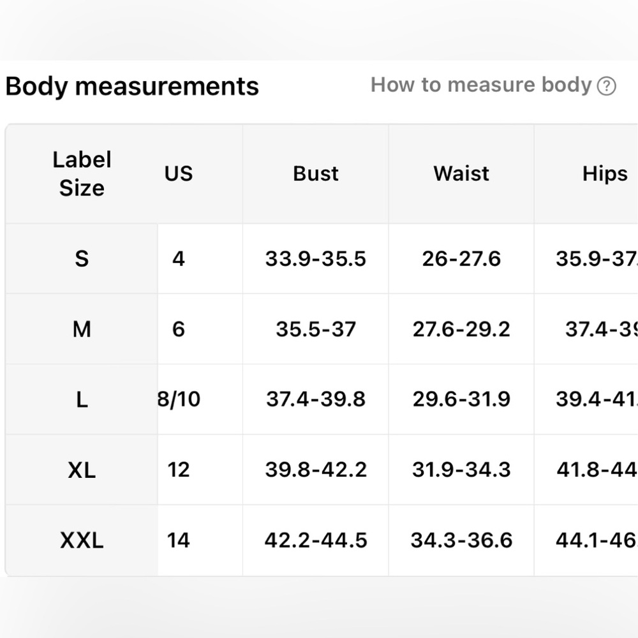Select the XL size row label
The height and width of the screenshot is (638, 638).
pyautogui.click(x=82, y=470)
